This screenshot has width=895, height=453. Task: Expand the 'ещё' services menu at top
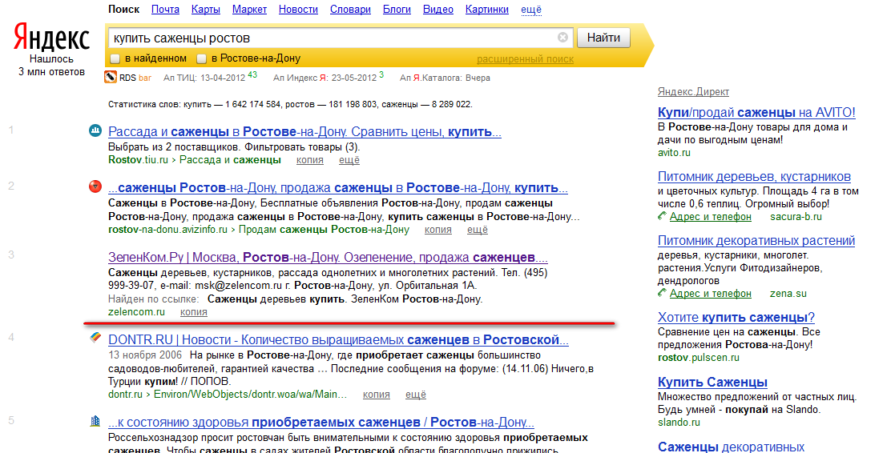[531, 10]
